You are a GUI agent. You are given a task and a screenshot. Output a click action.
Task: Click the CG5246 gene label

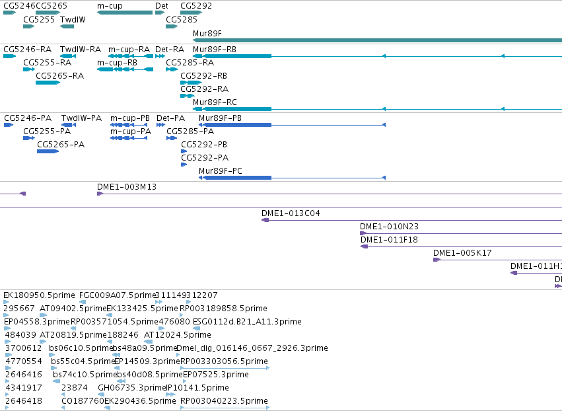(19, 6)
